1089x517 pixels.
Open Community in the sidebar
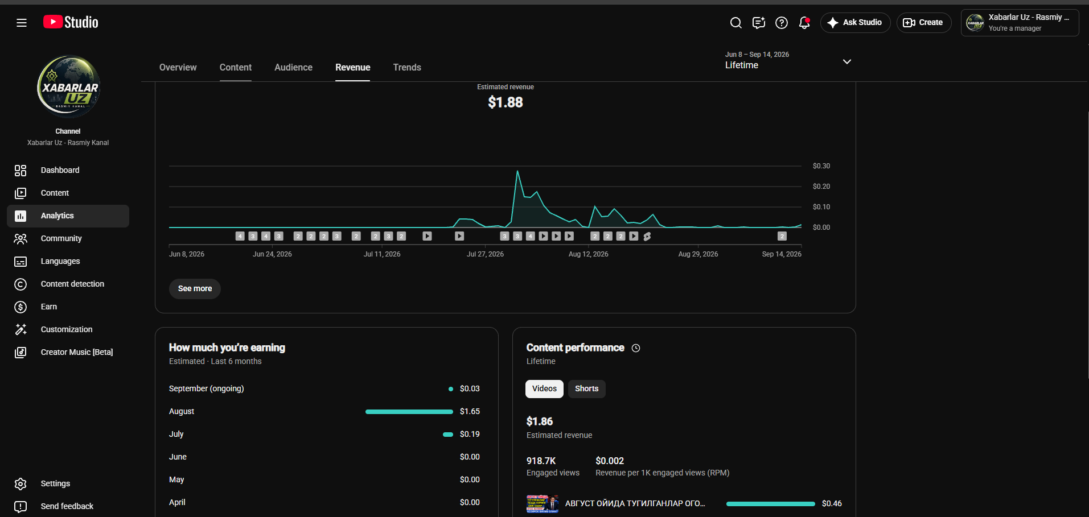(x=68, y=238)
